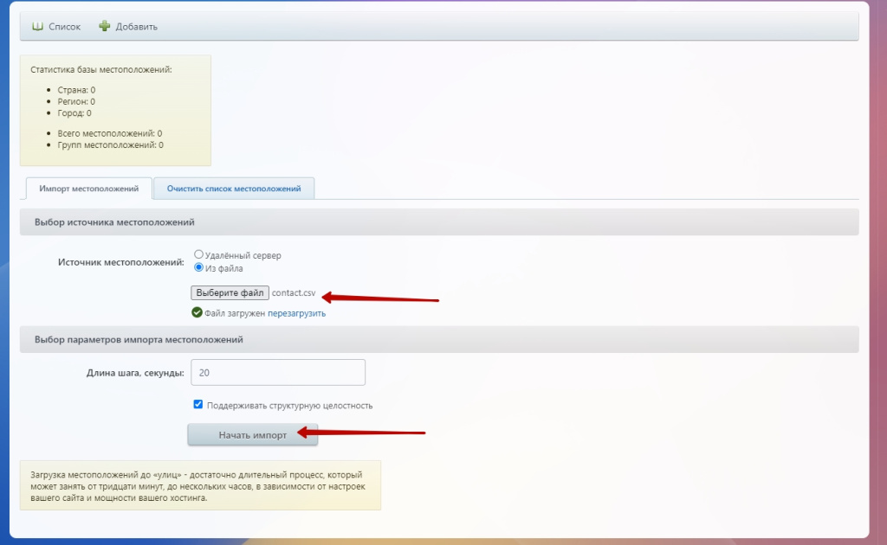Toggle the Поддерживать структурную целостность checkbox
Viewport: 887px width, 545px height.
click(198, 405)
